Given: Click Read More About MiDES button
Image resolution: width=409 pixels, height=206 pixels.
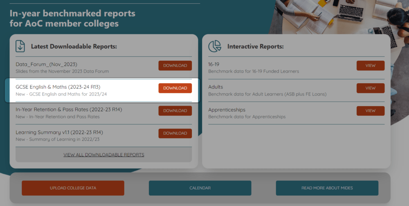Looking at the screenshot, I should click(327, 188).
